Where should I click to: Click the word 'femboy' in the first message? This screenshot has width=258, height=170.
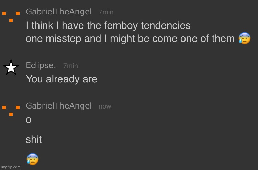point(121,26)
